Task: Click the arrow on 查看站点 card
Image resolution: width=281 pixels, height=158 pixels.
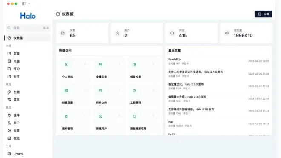Action: click(119, 64)
